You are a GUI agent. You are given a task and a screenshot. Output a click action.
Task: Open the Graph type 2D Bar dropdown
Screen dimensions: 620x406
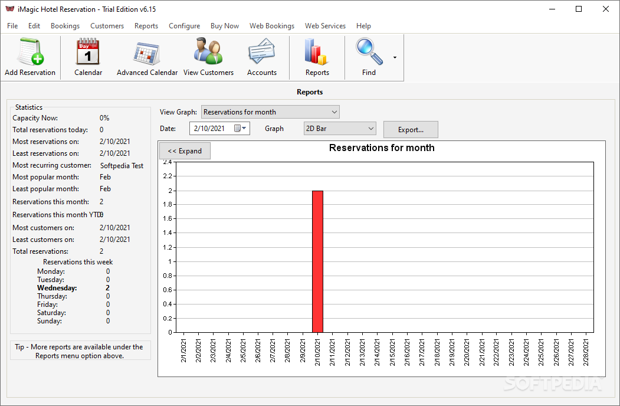[340, 129]
